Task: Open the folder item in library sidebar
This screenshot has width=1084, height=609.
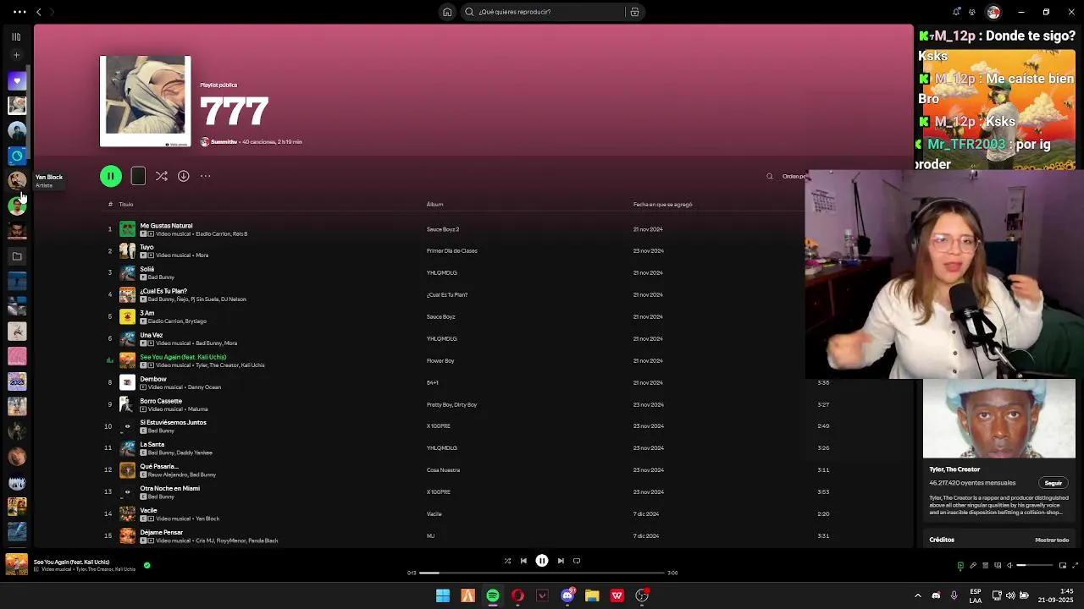Action: pyautogui.click(x=17, y=255)
